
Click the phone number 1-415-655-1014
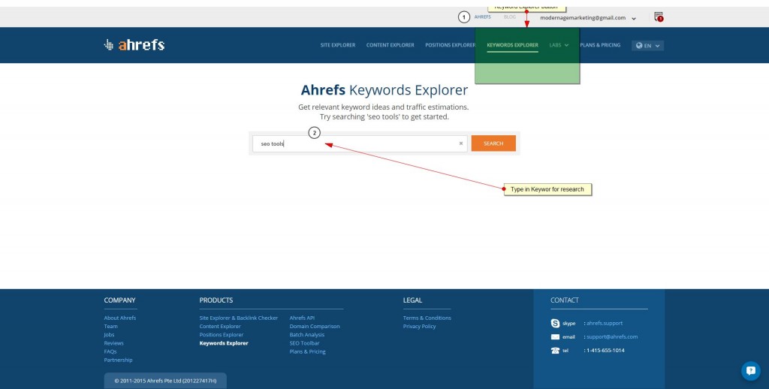point(606,350)
